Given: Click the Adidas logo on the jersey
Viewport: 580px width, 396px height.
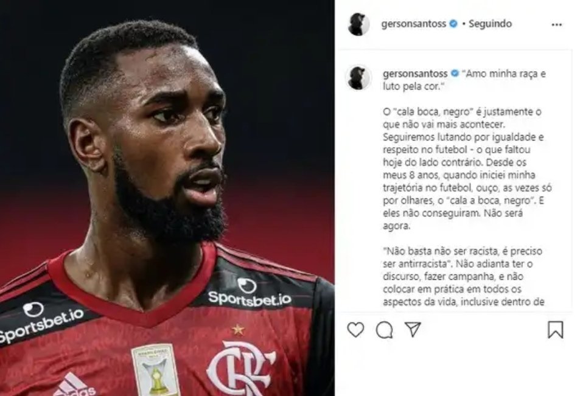Looking at the screenshot, I should pos(74,385).
